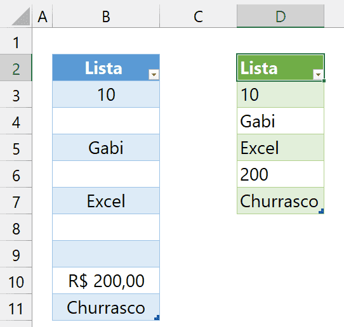Open the green Lista filter dropdown
344x327 pixels.
coord(318,75)
